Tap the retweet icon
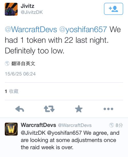The width and height of the screenshot is (128, 157). coord(49,109)
